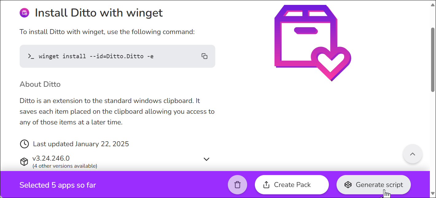Click the Create Pack button
Screen dimensions: 436x198
click(x=292, y=185)
